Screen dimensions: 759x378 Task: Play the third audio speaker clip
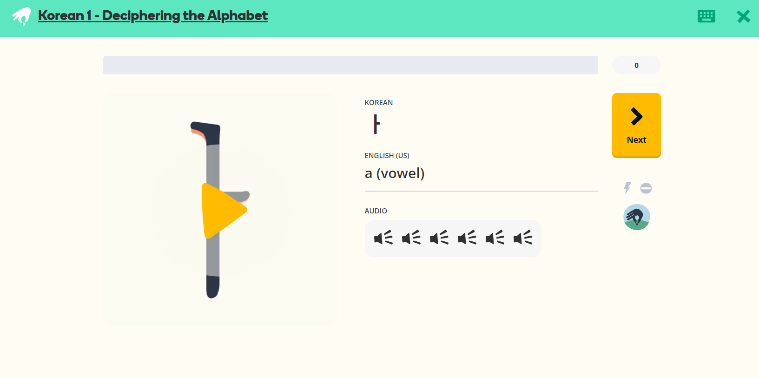(x=439, y=238)
